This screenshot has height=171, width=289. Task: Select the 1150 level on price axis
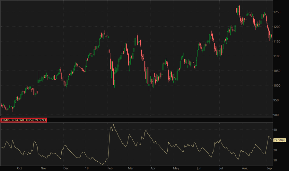[x=278, y=42]
